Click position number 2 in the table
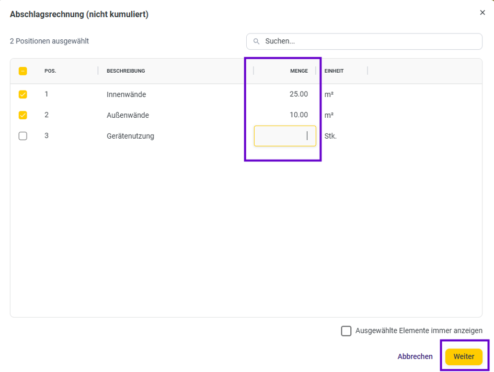494x372 pixels. [x=47, y=115]
